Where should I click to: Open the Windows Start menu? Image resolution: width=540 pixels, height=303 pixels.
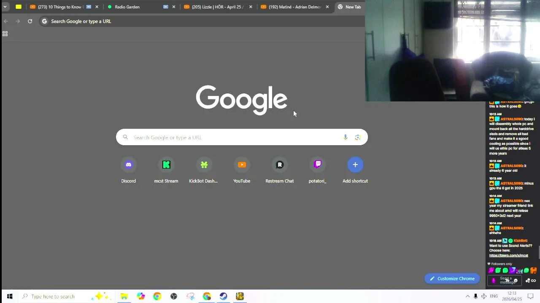pyautogui.click(x=9, y=296)
